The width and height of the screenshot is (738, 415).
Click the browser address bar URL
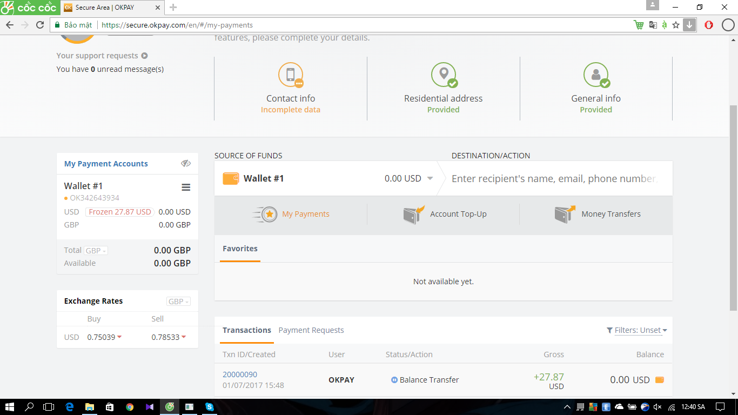[177, 25]
